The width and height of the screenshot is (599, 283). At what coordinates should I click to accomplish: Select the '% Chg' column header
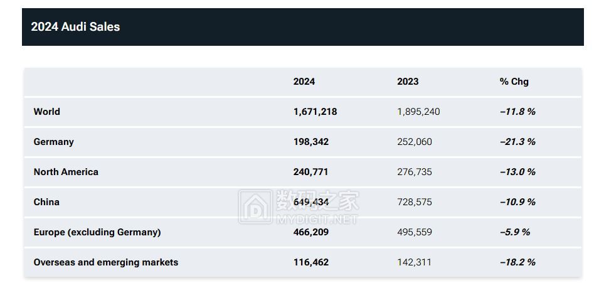[514, 82]
